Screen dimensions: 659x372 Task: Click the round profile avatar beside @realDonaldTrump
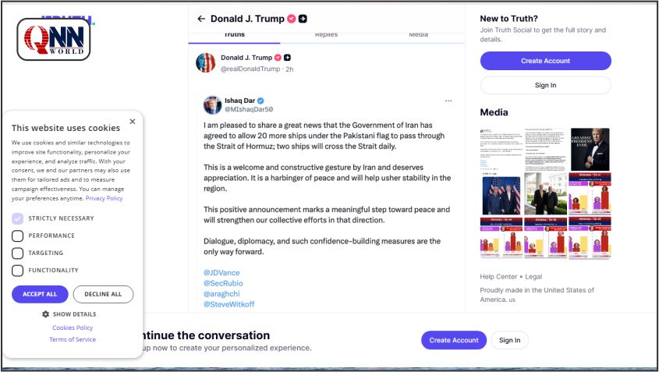(206, 63)
